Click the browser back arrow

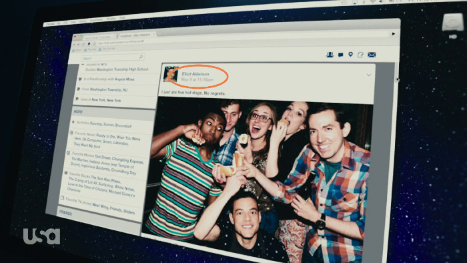tap(74, 45)
